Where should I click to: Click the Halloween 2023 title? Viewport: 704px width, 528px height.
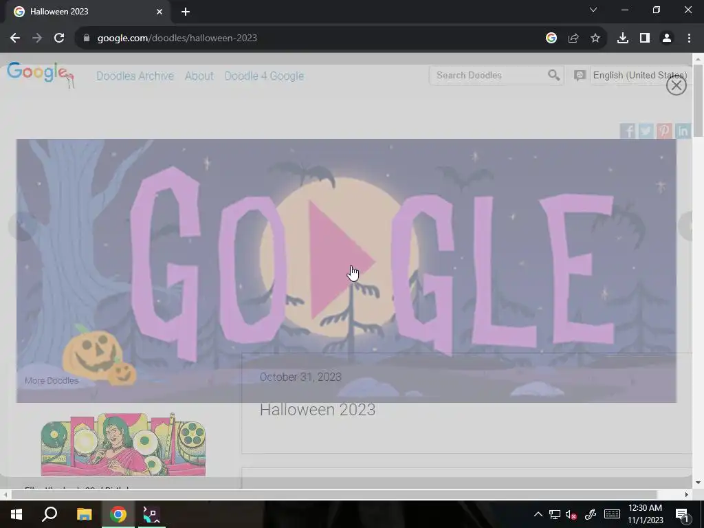coord(318,410)
